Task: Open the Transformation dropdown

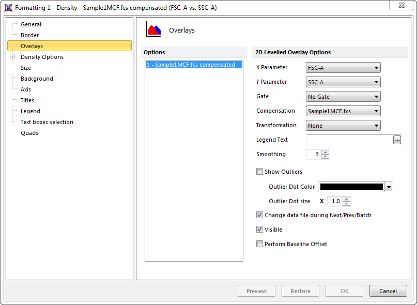Action: pyautogui.click(x=343, y=126)
